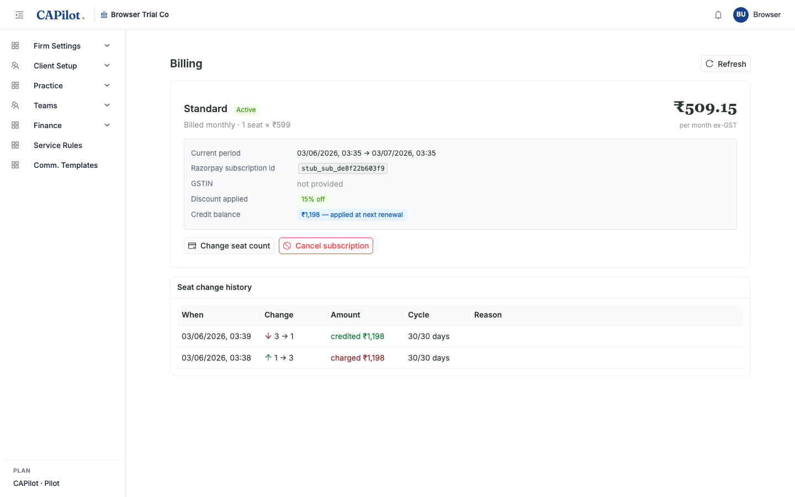795x497 pixels.
Task: Click the 15% off discount tag
Action: point(313,199)
